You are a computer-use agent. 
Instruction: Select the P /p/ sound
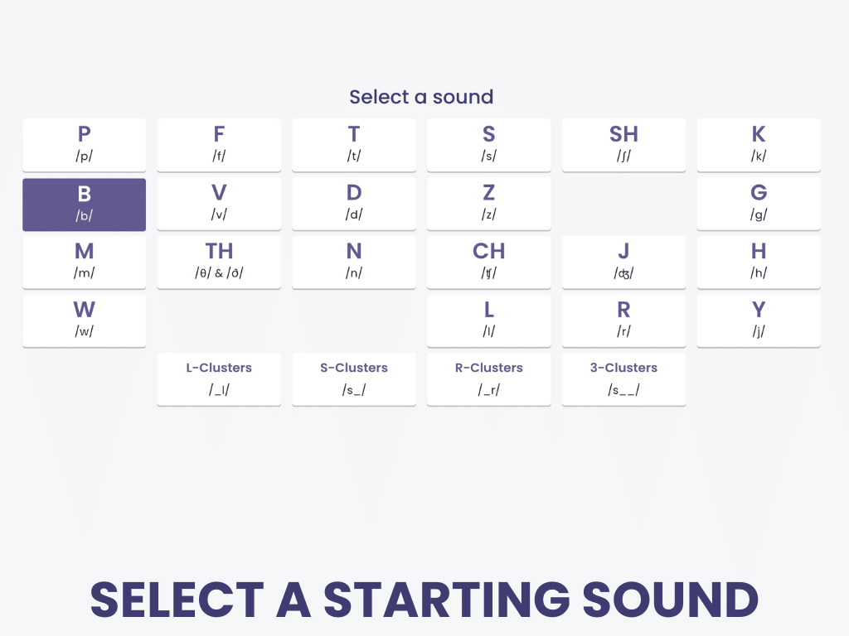pos(84,145)
